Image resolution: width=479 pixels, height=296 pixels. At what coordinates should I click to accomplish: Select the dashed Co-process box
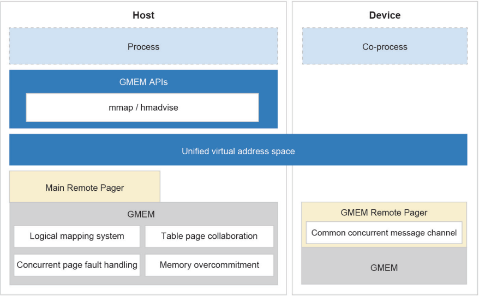[385, 47]
